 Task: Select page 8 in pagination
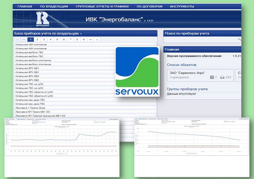tap(77, 40)
